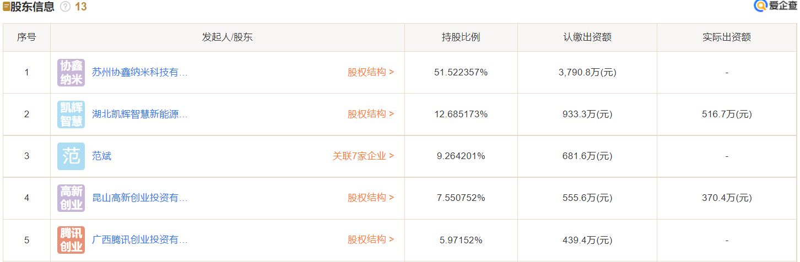Open 广西腾讯创业投资 shareholder link

tap(140, 239)
